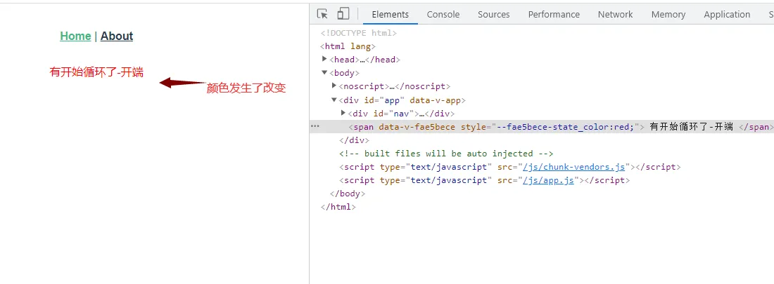Collapse the body element node

324,73
